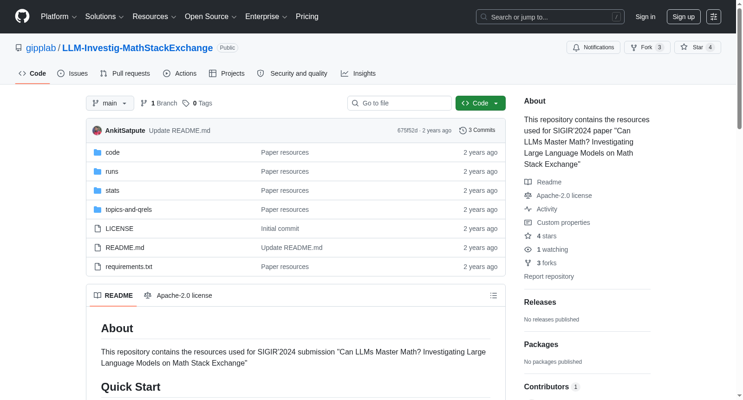Open the code folder

click(x=112, y=152)
